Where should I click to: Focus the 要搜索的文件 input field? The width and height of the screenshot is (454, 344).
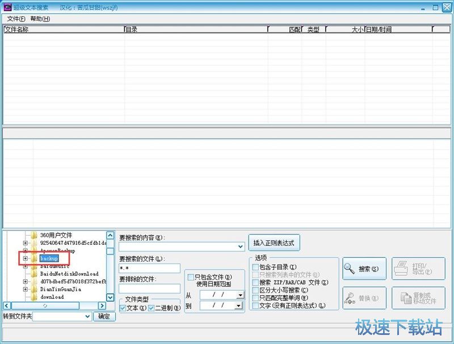pyautogui.click(x=149, y=268)
